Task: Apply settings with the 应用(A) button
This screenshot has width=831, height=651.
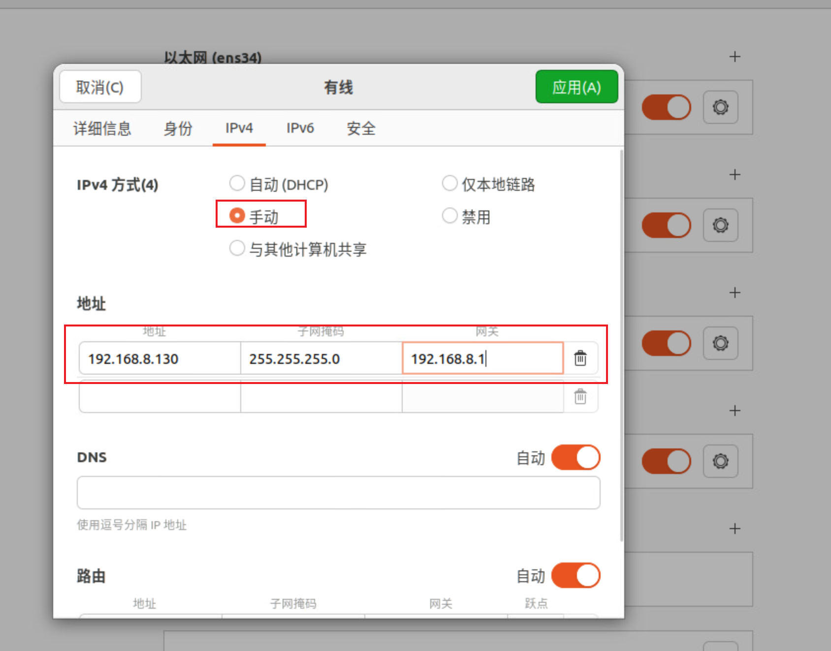Action: tap(576, 87)
